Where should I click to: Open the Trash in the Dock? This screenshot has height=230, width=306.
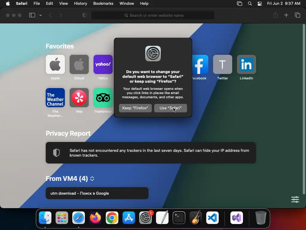(x=261, y=218)
